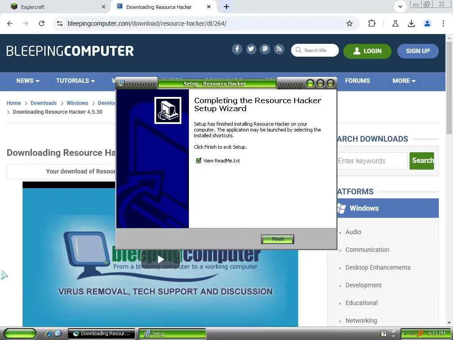Switch to Downloading Resour... taskbar button
The height and width of the screenshot is (340, 453).
point(101,334)
